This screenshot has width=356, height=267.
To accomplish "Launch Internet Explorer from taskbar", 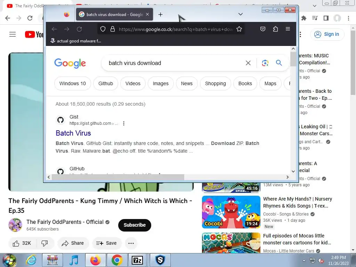I will (x=31, y=260).
